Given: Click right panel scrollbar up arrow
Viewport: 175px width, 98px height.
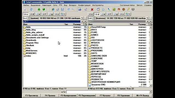Looking at the screenshot, I should 151,27.
